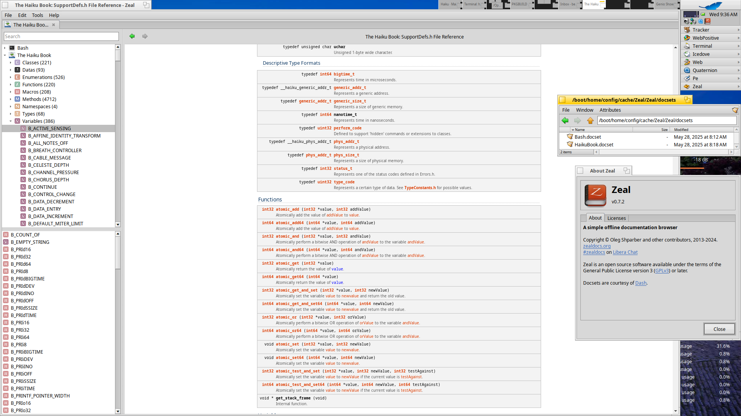The height and width of the screenshot is (416, 741).
Task: Click Tracker window's menu bar folder icon
Action: [x=735, y=110]
